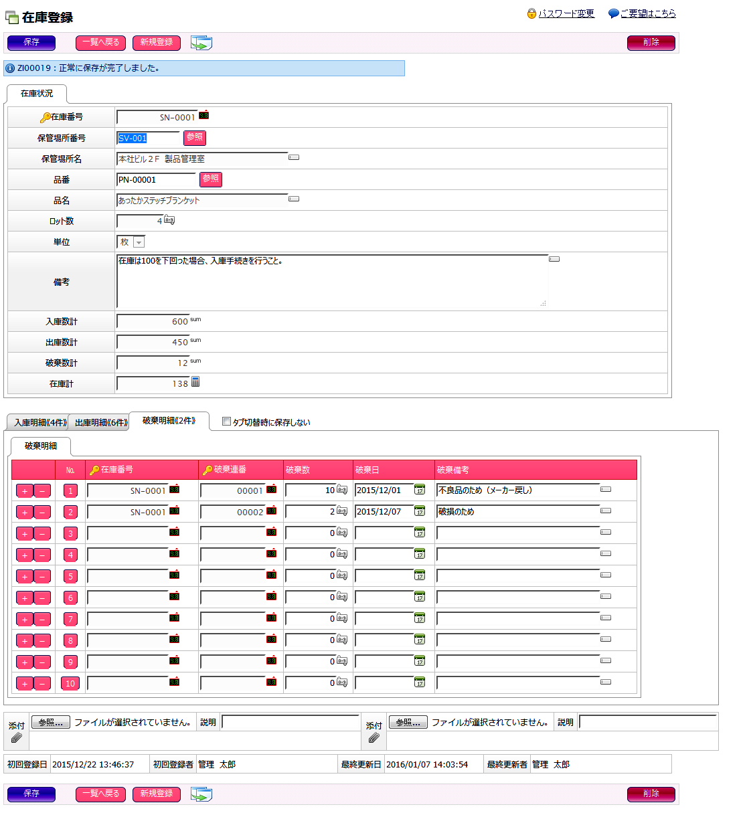The image size is (747, 815).
Task: Switch to 入庫明細(4件) tab
Action: (39, 423)
